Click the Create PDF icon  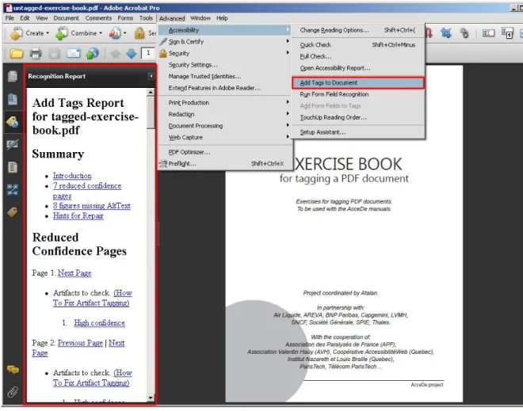click(17, 33)
